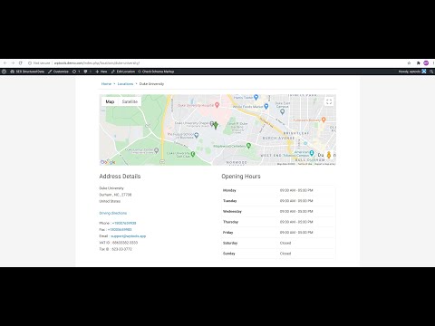Click the Saturday Closed row

click(x=278, y=243)
